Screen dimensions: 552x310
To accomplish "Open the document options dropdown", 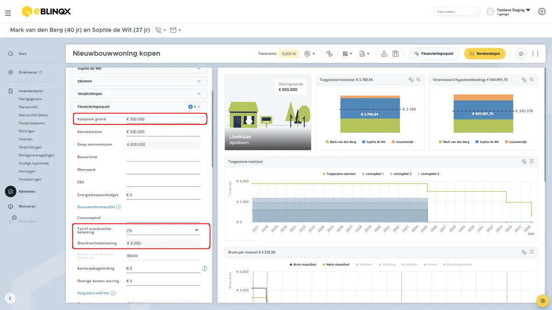I will tap(365, 54).
